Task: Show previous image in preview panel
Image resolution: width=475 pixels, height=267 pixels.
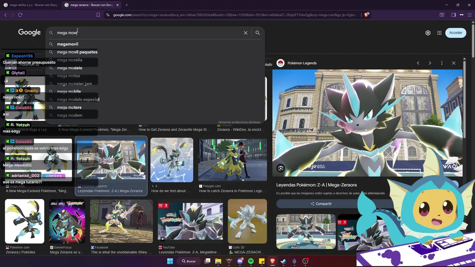Action: pyautogui.click(x=418, y=63)
